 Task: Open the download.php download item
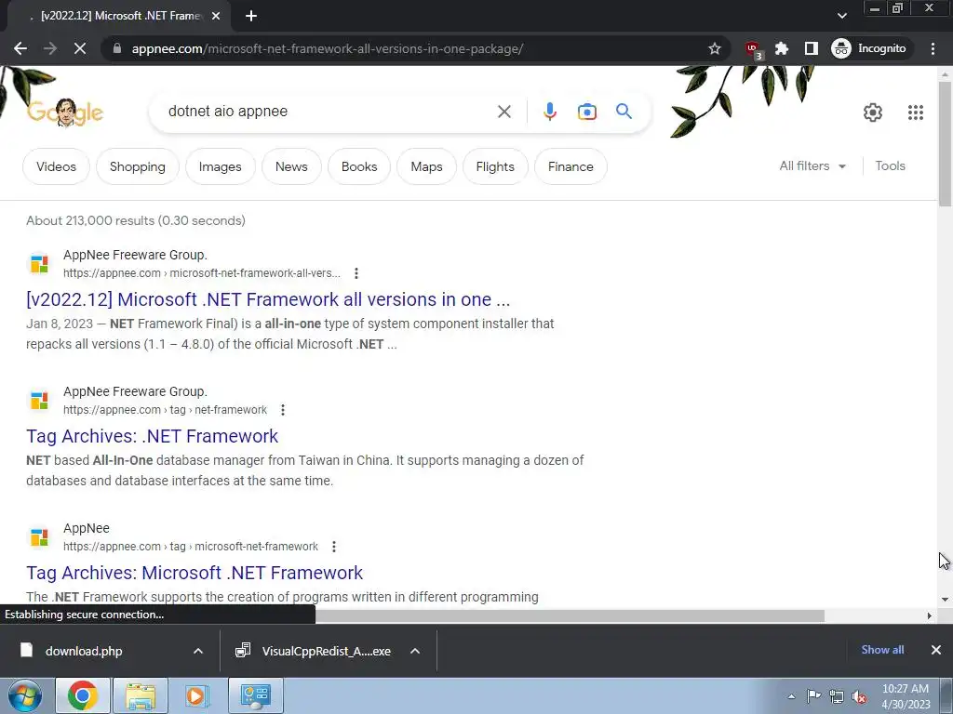click(84, 651)
